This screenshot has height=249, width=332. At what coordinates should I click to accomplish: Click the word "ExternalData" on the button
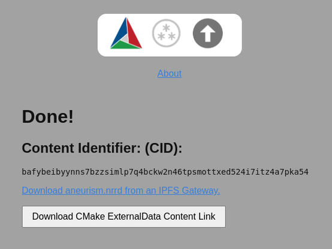click(x=134, y=217)
